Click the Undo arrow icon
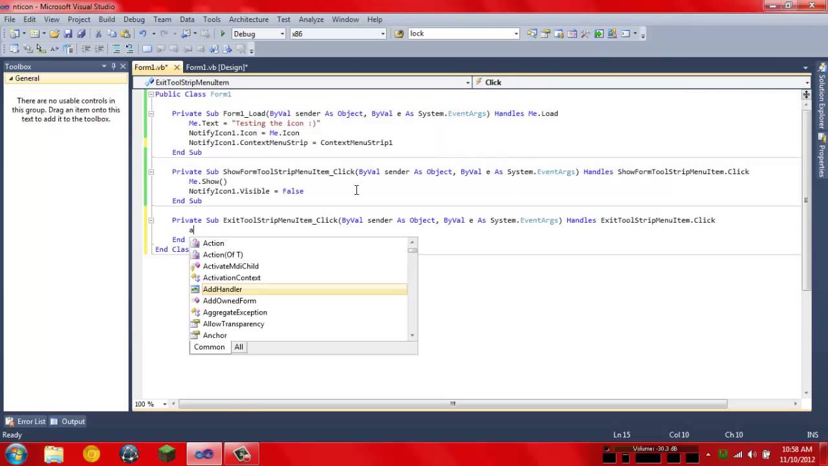Viewport: 828px width, 466px height. (x=142, y=34)
